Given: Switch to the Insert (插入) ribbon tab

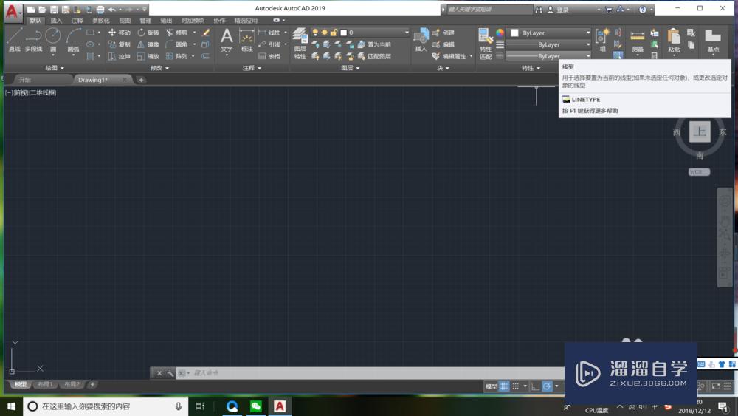Looking at the screenshot, I should click(x=56, y=21).
